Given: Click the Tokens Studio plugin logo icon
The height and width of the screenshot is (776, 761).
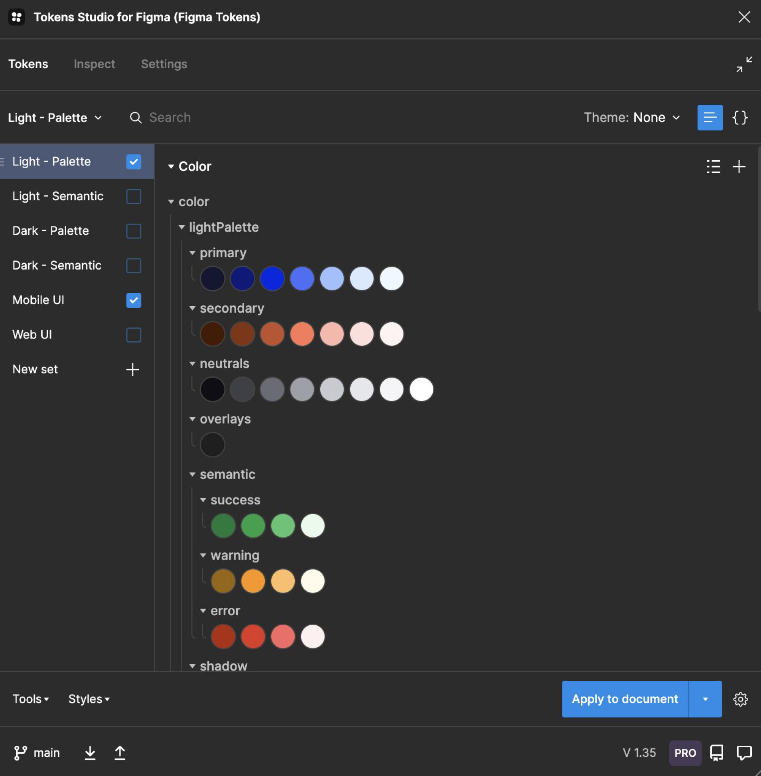Looking at the screenshot, I should (16, 17).
